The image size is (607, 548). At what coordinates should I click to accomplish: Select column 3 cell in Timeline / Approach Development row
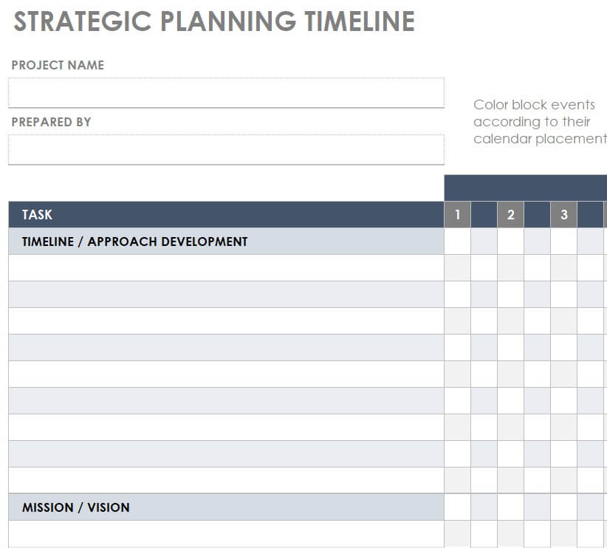click(x=564, y=242)
